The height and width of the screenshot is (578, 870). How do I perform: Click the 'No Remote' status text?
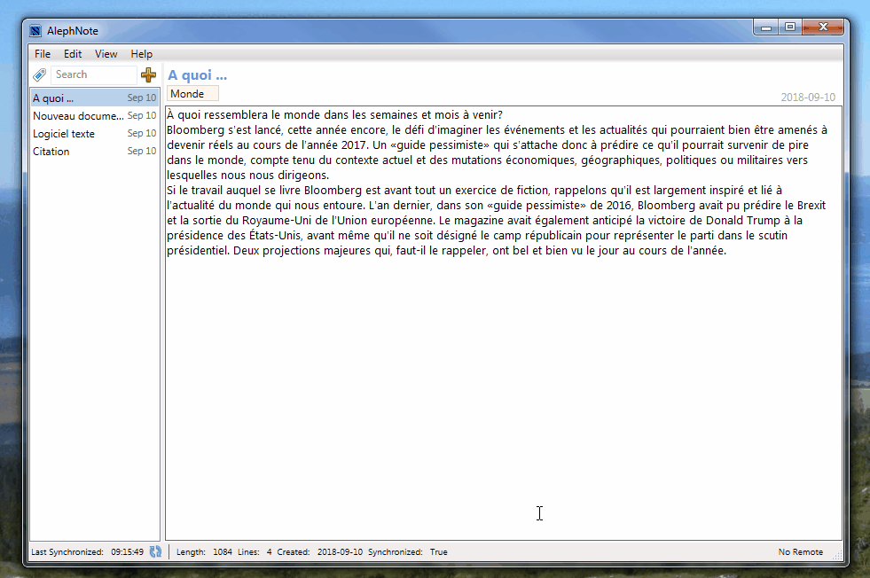coord(800,552)
